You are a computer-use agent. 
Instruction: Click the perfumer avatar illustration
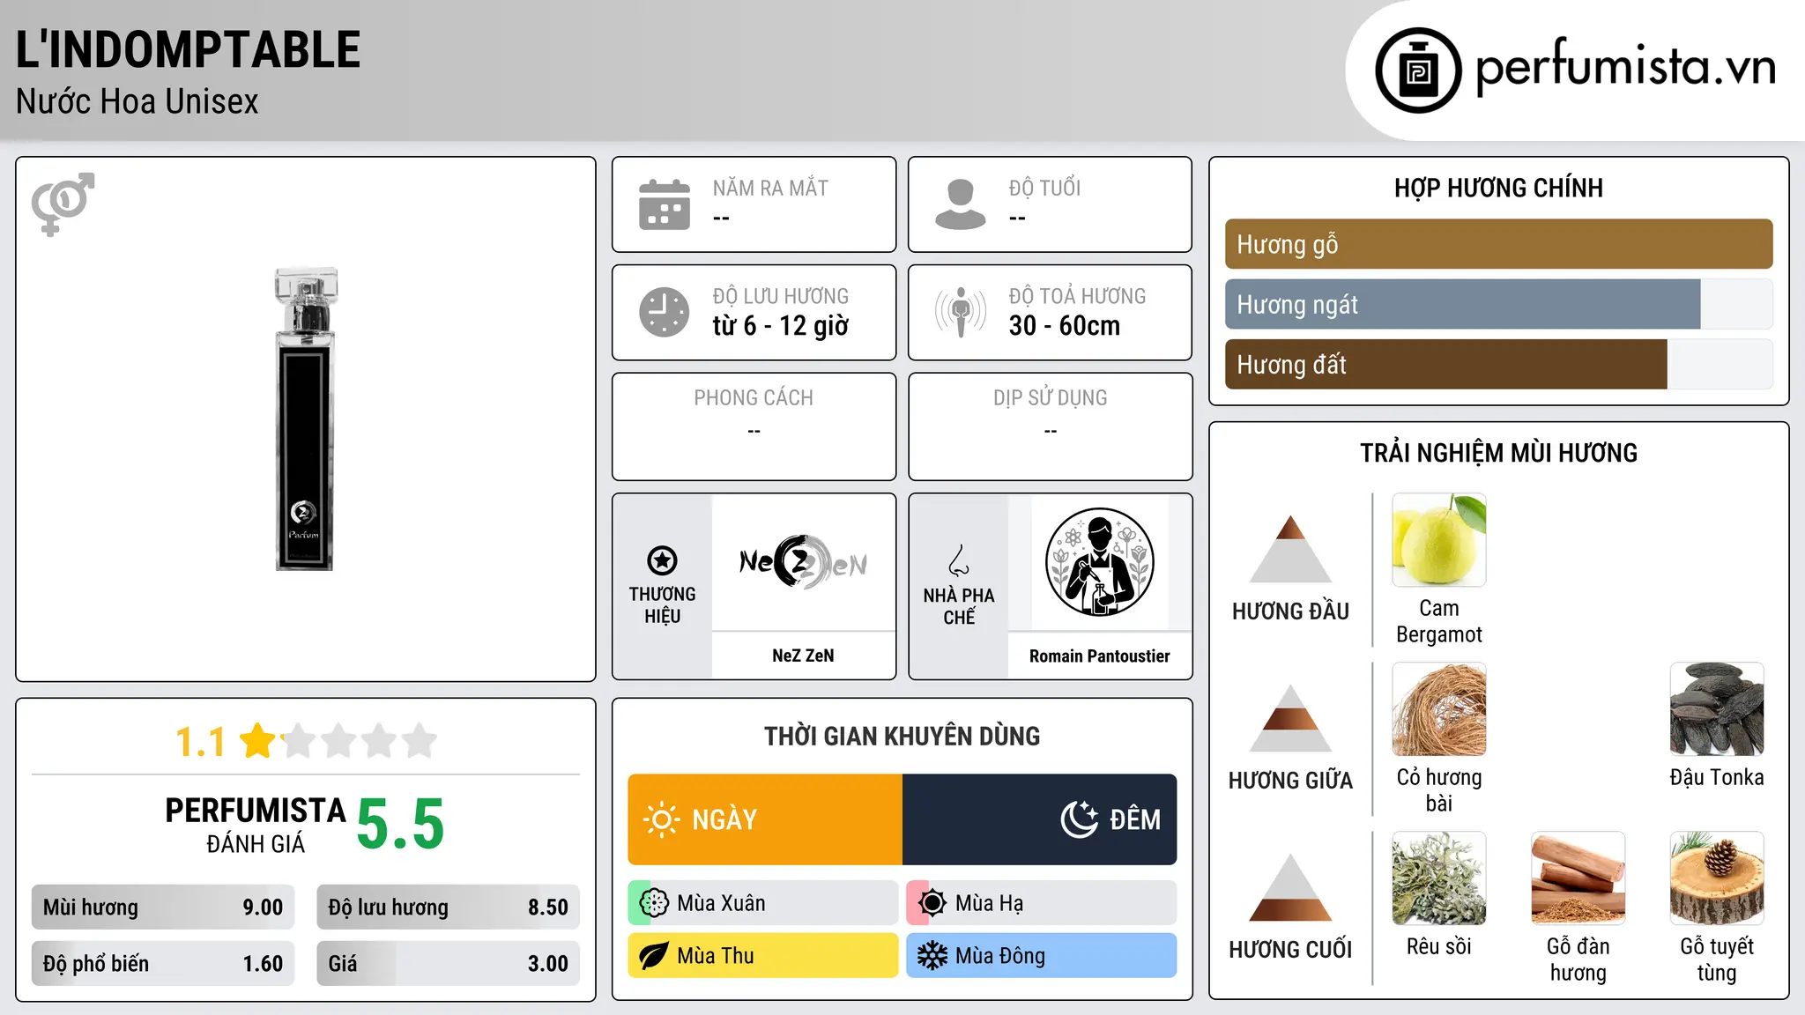point(1099,562)
